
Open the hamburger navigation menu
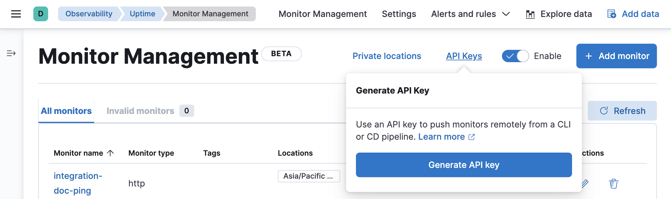point(16,14)
